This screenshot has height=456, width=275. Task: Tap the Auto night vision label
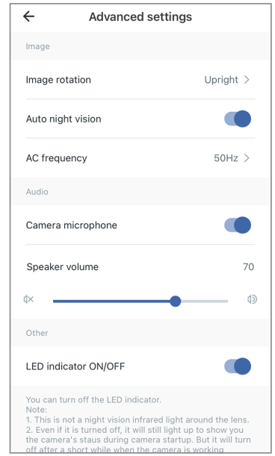(x=64, y=119)
